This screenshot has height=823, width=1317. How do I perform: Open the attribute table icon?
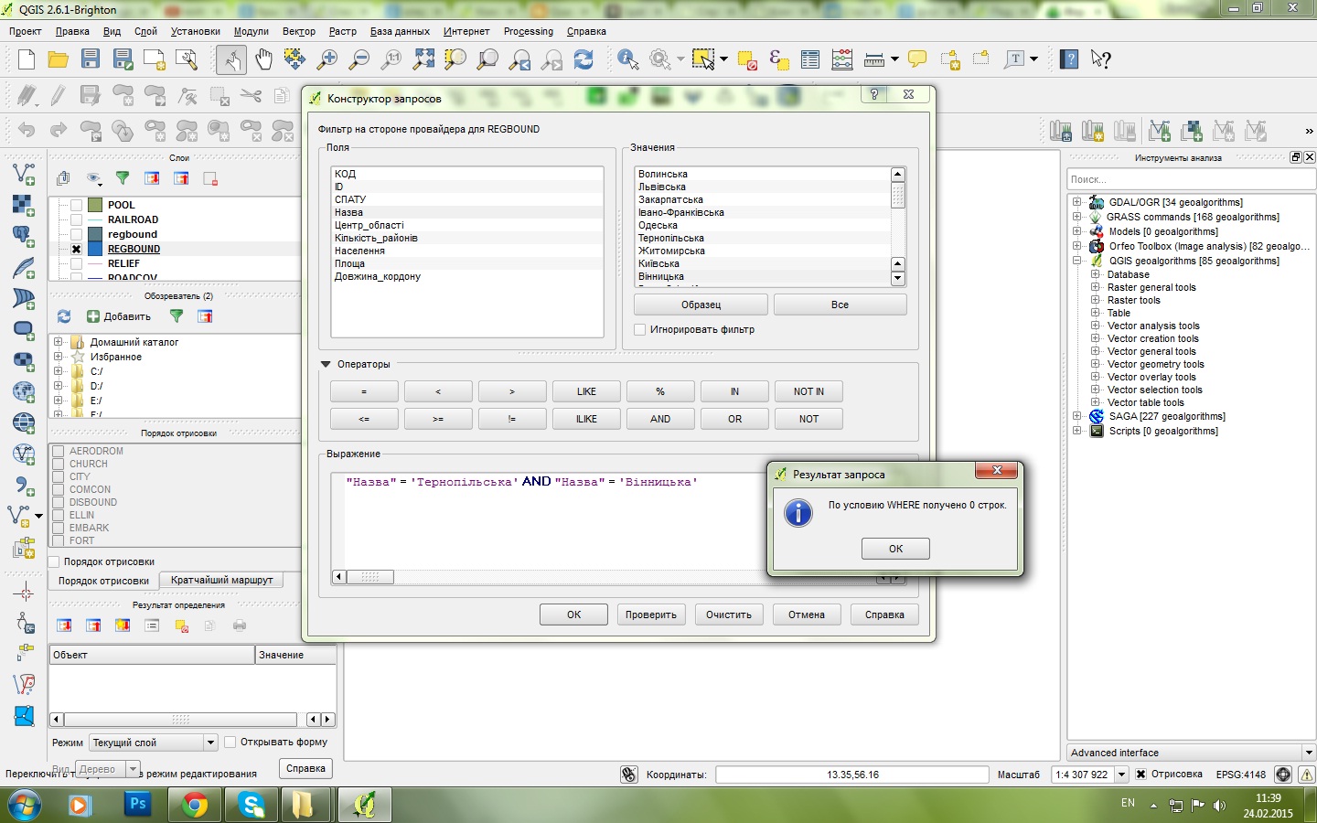810,60
